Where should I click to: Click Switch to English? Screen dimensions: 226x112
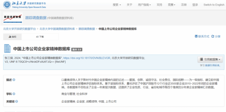click(x=214, y=5)
